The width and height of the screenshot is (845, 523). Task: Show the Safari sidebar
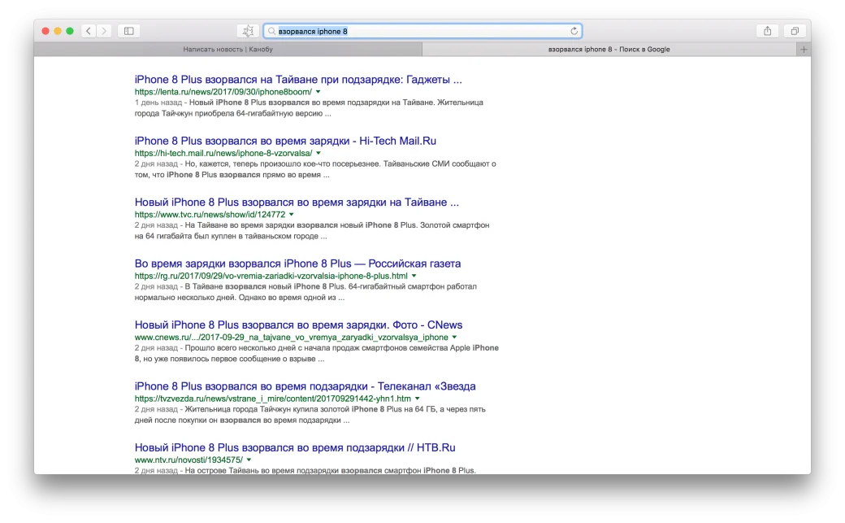coord(129,31)
